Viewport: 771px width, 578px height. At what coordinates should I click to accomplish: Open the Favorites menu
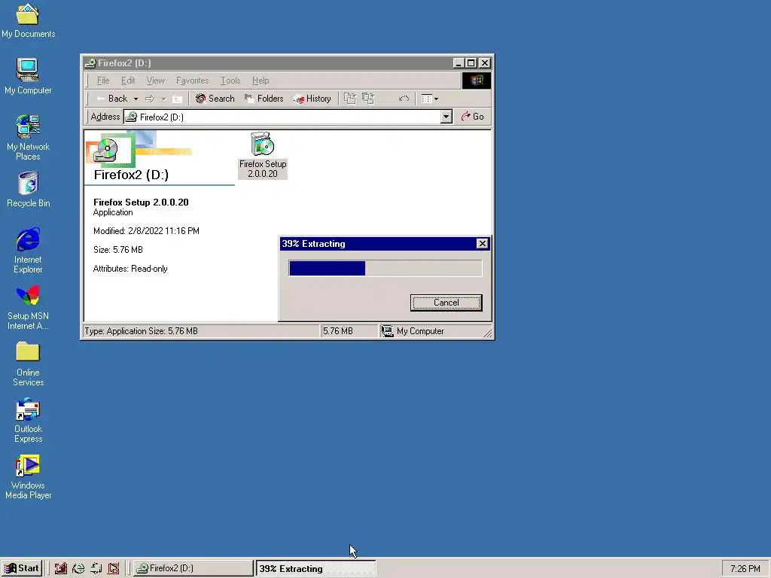click(192, 81)
